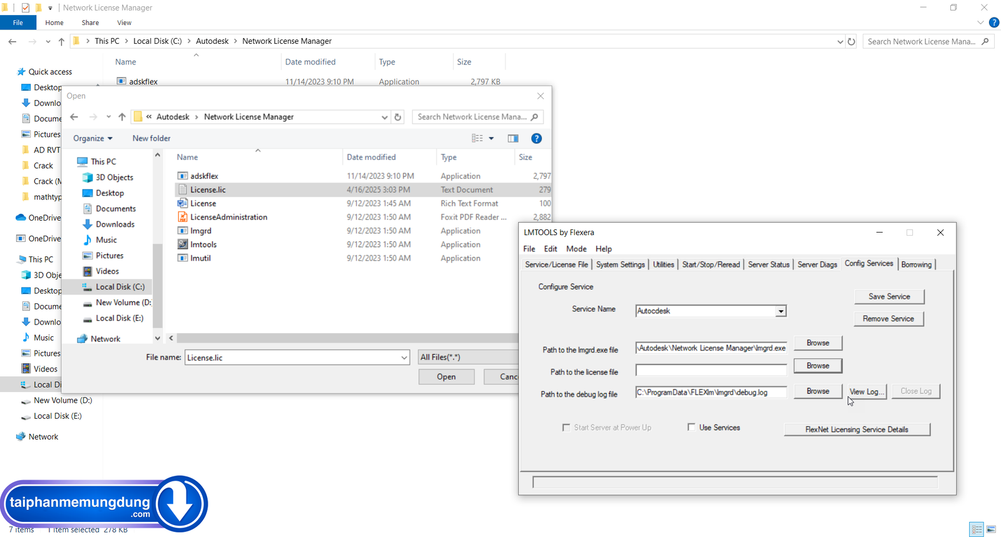
Task: Open the Service Name dropdown arrow
Action: 781,311
